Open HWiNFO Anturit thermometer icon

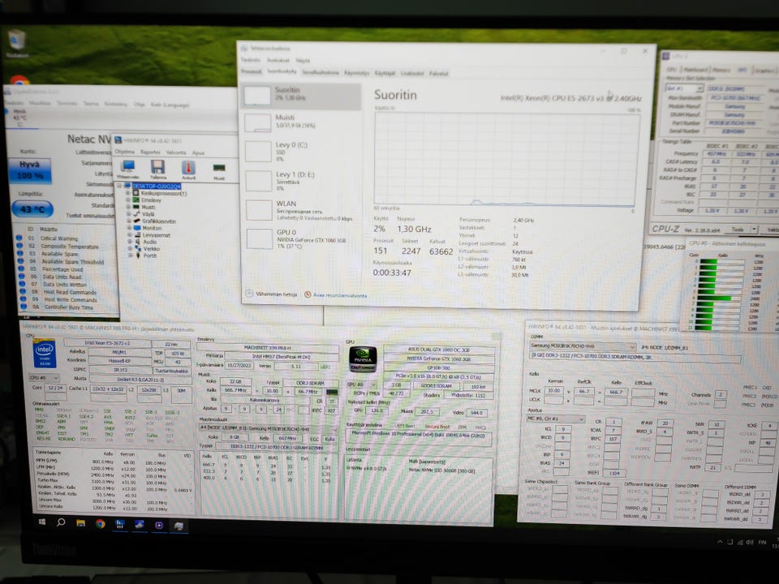[x=188, y=167]
